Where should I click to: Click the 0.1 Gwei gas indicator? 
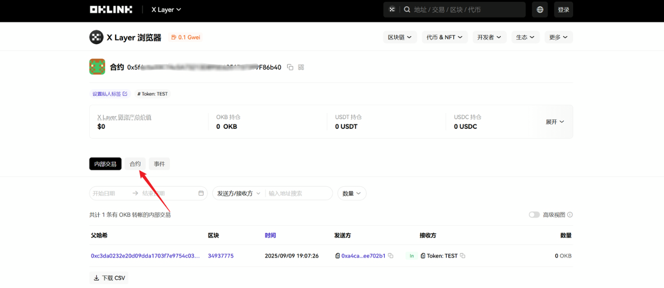(186, 37)
